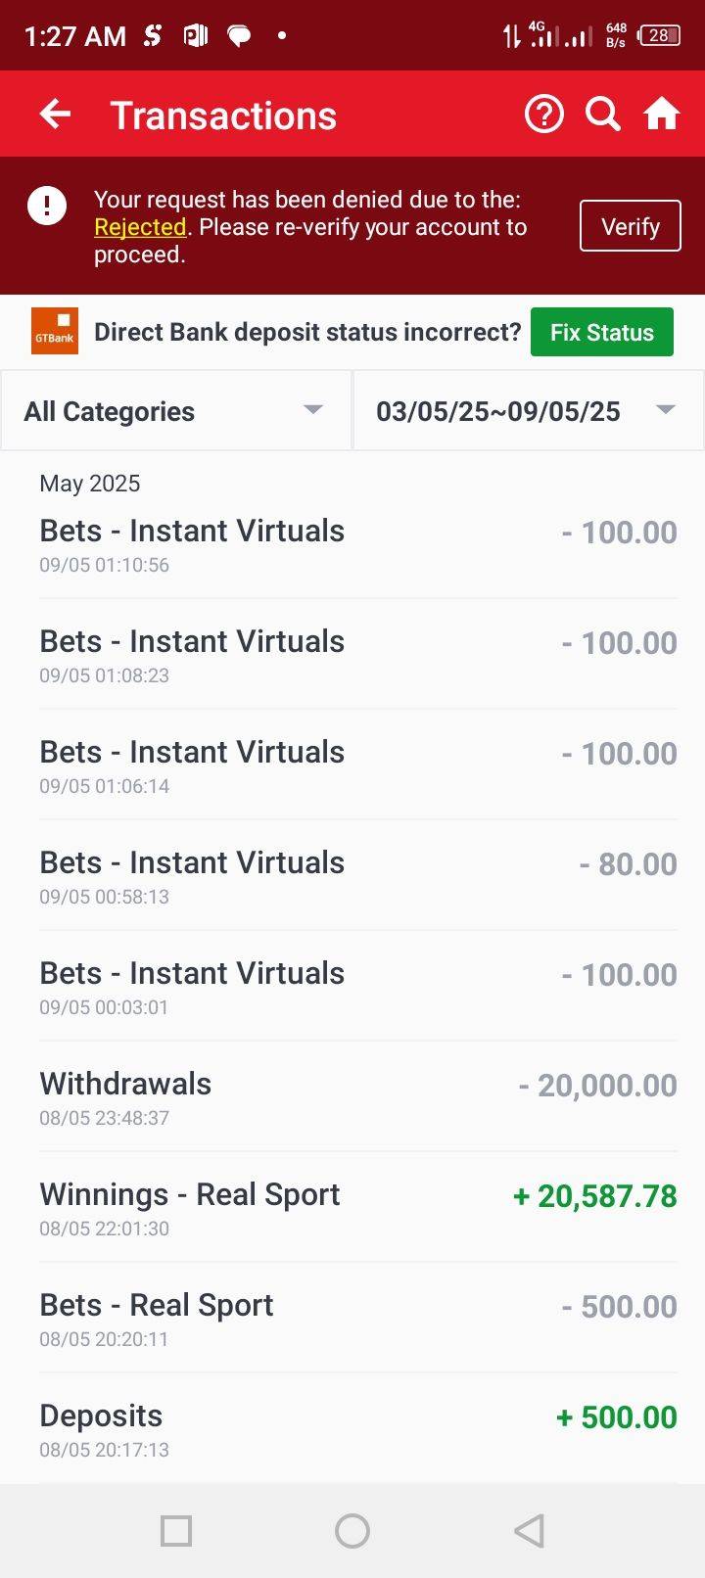This screenshot has width=705, height=1578.
Task: Open the yellow Rejected link
Action: [140, 227]
